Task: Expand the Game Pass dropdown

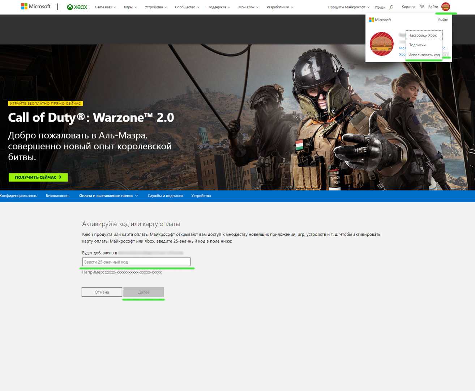Action: click(x=105, y=7)
